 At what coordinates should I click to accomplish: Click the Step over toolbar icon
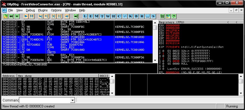coord(46,16)
